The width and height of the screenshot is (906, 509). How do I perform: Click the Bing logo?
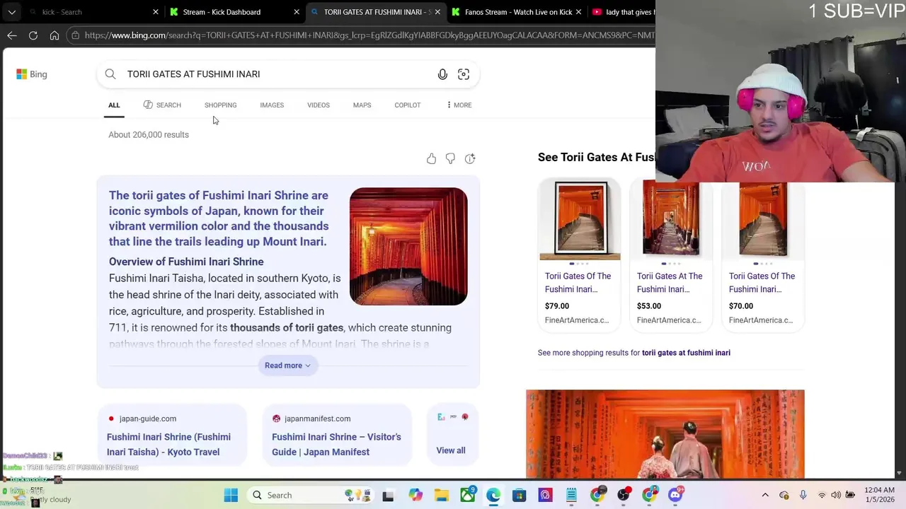click(32, 74)
